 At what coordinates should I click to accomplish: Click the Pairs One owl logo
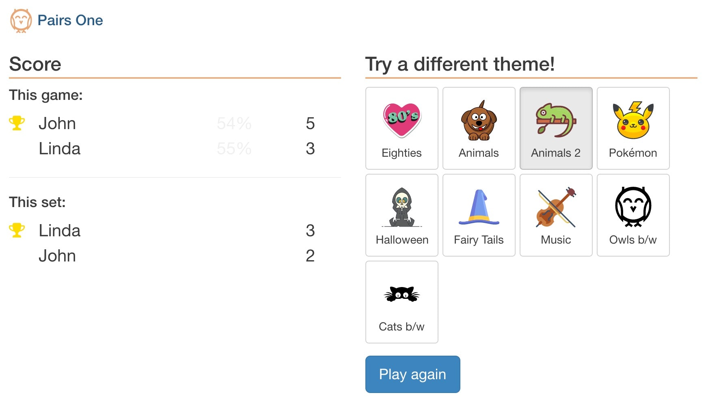tap(21, 20)
